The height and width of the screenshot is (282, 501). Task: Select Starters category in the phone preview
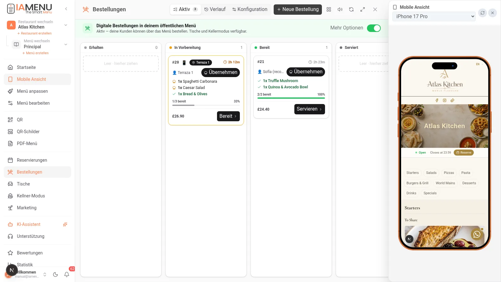pos(412,173)
